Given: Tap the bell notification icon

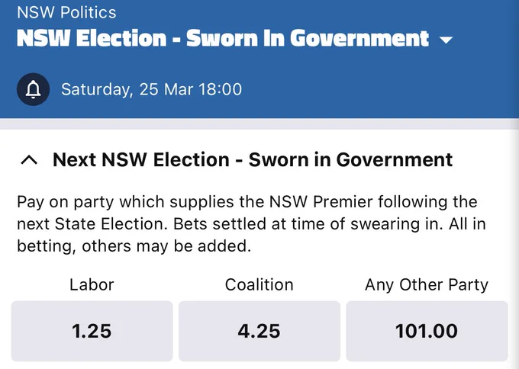Looking at the screenshot, I should tap(33, 89).
